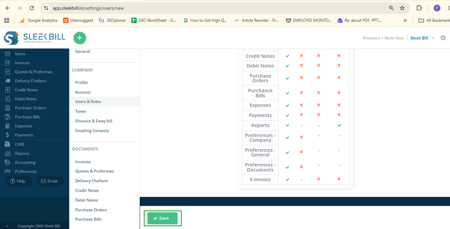Open Emailing Contacts settings
The height and width of the screenshot is (229, 450).
pos(92,131)
